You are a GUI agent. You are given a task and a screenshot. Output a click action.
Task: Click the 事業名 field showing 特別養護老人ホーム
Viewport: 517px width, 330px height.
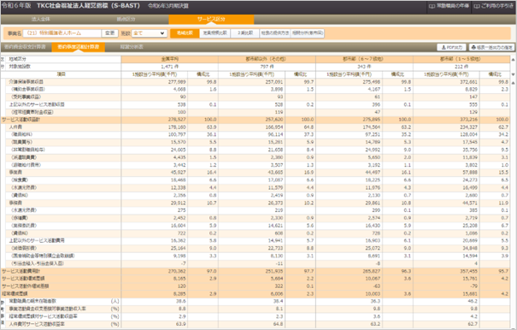[x=62, y=33]
